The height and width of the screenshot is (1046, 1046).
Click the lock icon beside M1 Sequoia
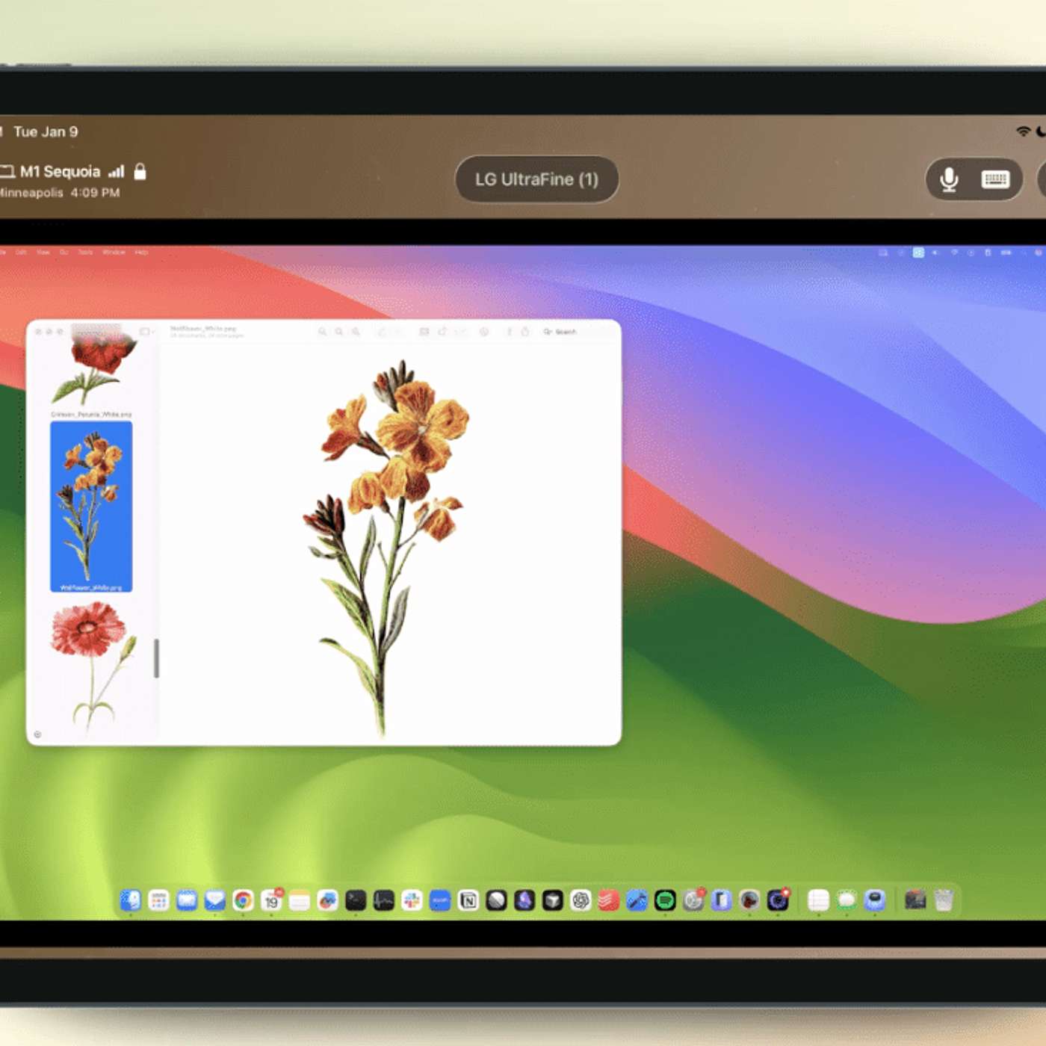pos(140,172)
